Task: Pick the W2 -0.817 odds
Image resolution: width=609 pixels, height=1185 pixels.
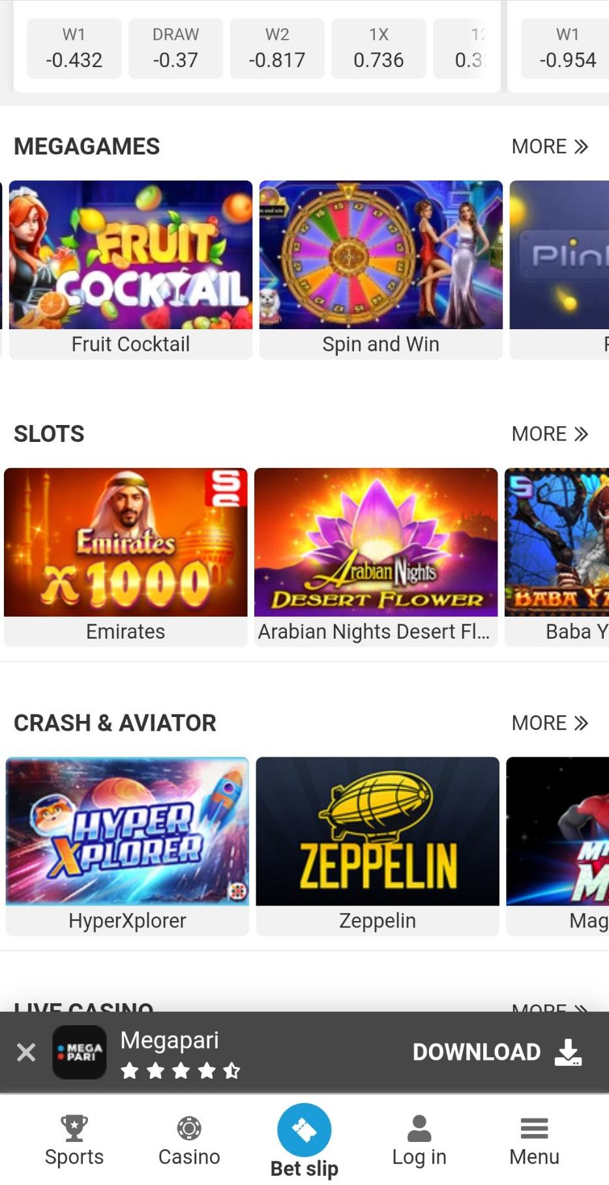Action: [x=277, y=49]
